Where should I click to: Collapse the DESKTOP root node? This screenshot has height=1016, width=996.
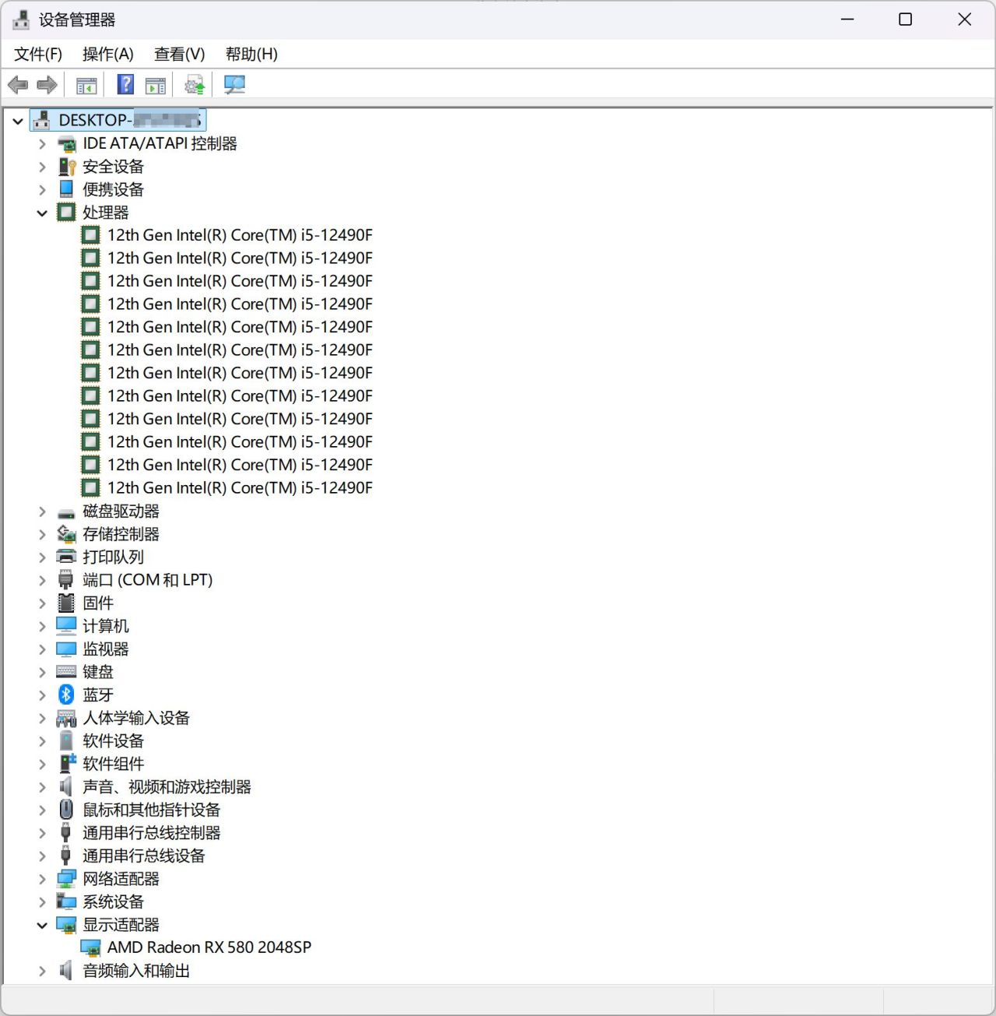(18, 121)
